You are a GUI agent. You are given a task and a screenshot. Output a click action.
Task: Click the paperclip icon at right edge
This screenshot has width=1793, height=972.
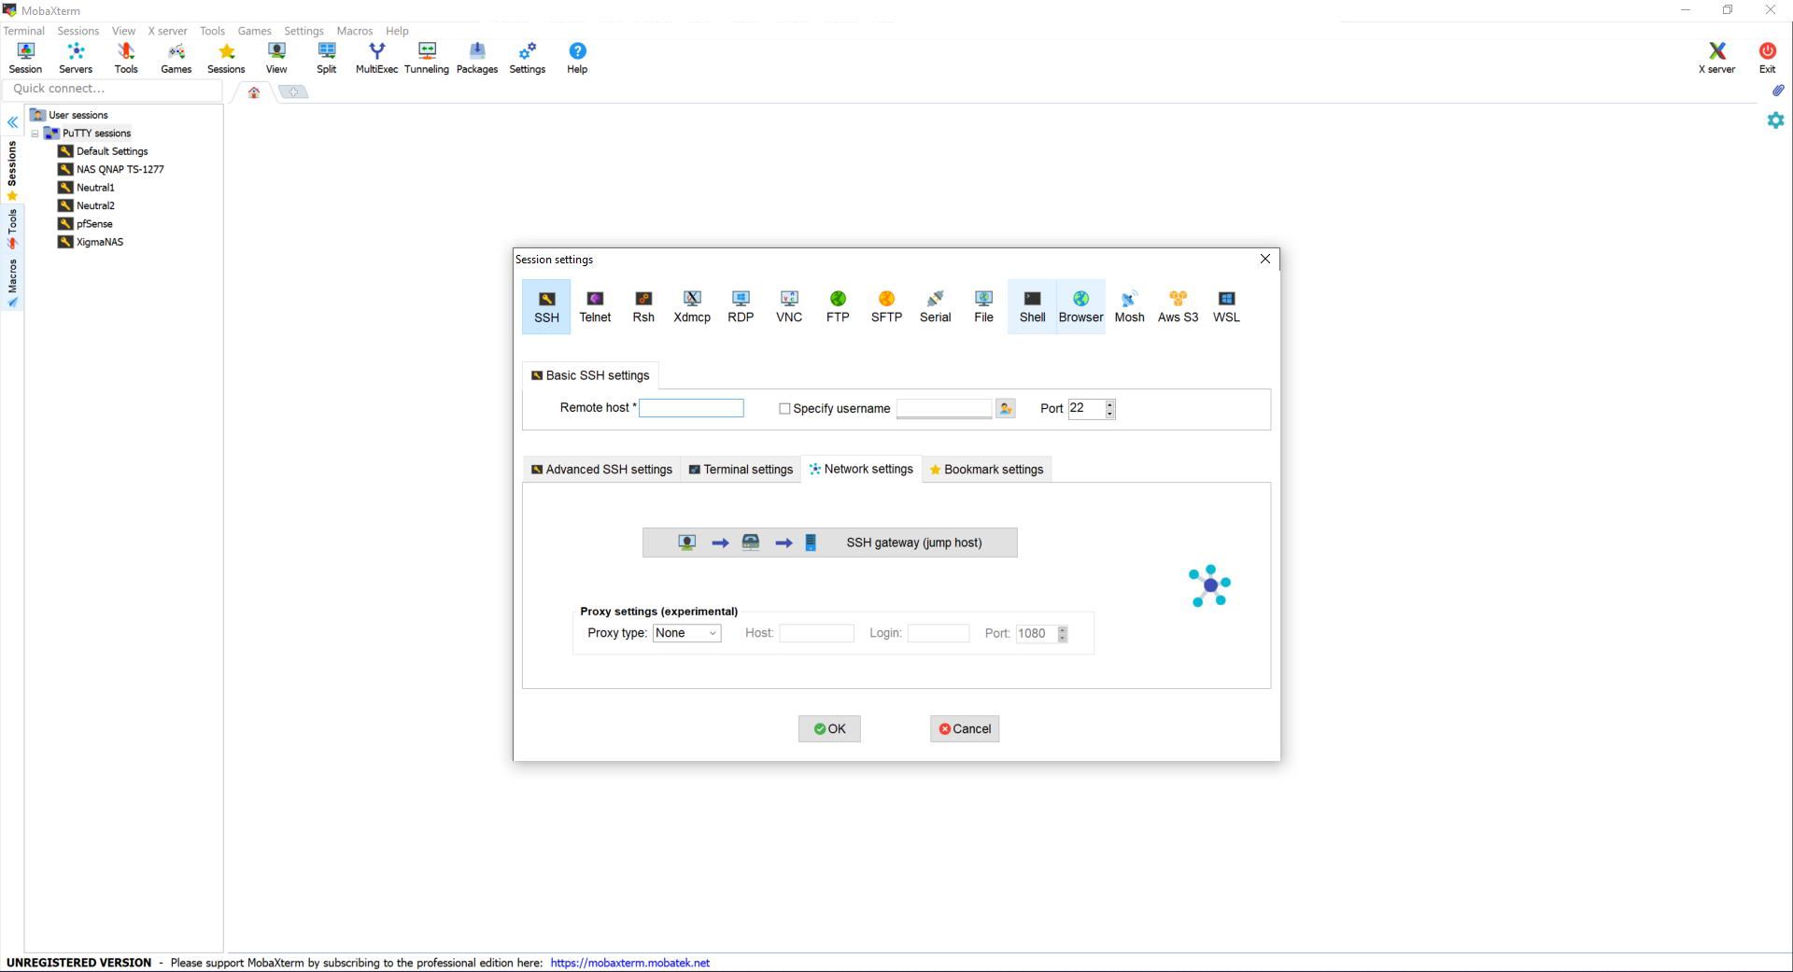pyautogui.click(x=1777, y=91)
